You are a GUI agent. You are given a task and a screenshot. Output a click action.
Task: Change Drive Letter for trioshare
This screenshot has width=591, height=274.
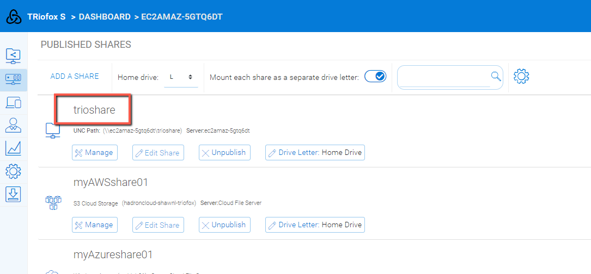coord(315,152)
